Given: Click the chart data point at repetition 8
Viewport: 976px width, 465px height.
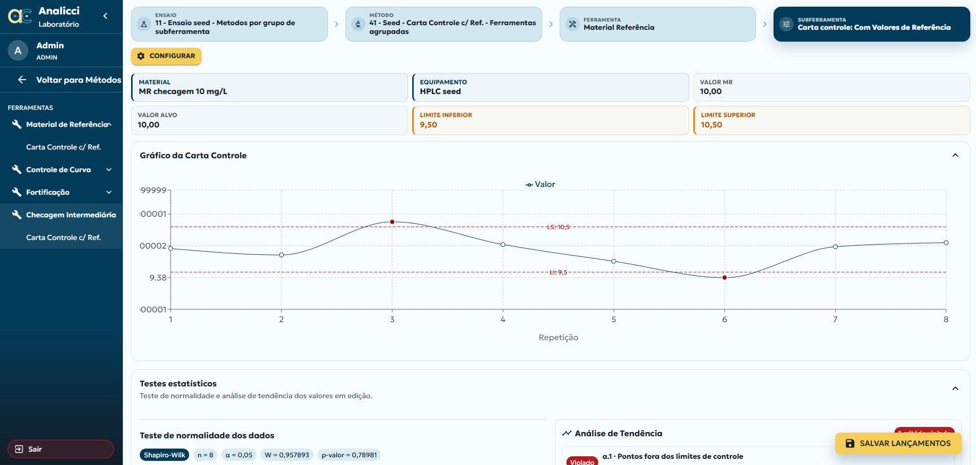Looking at the screenshot, I should (946, 243).
